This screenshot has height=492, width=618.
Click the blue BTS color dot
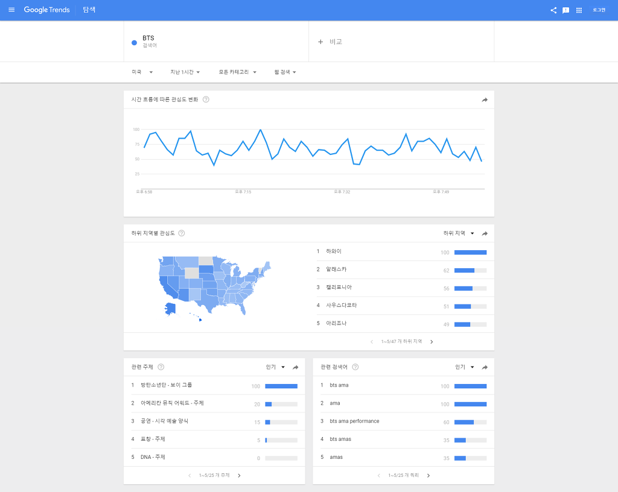click(x=134, y=43)
